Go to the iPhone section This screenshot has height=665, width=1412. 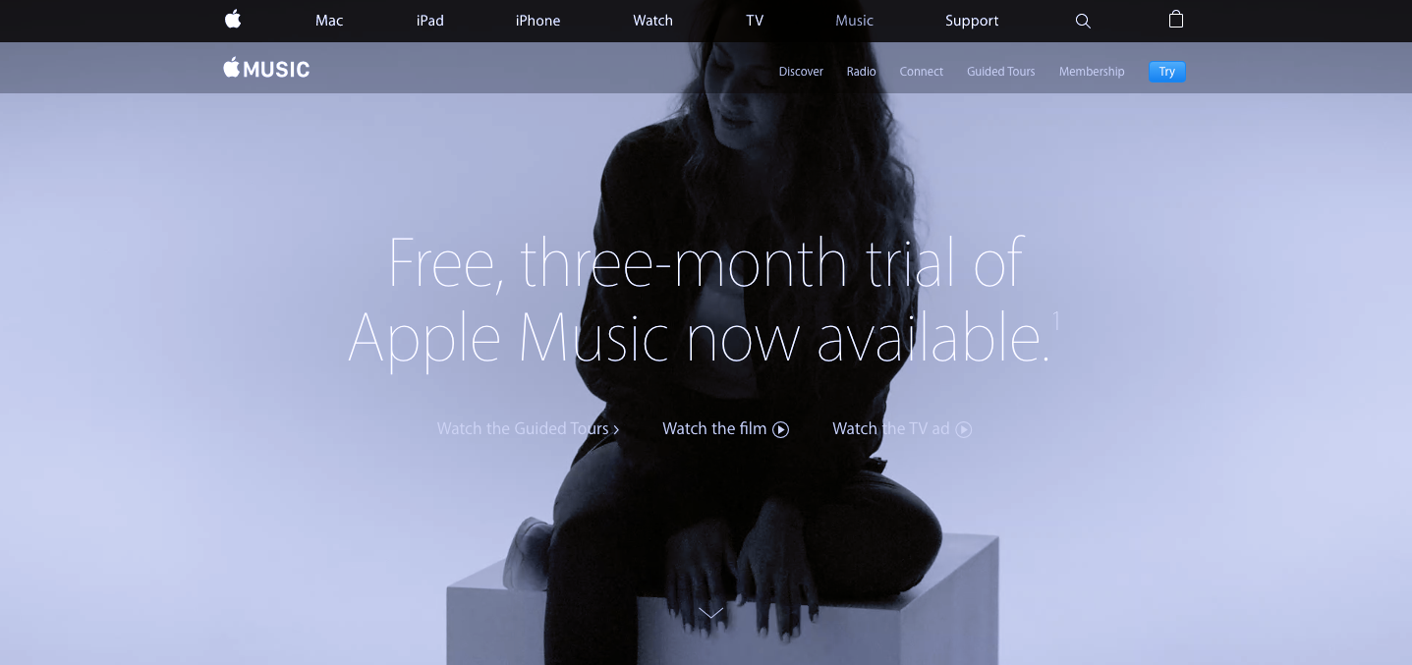click(537, 21)
